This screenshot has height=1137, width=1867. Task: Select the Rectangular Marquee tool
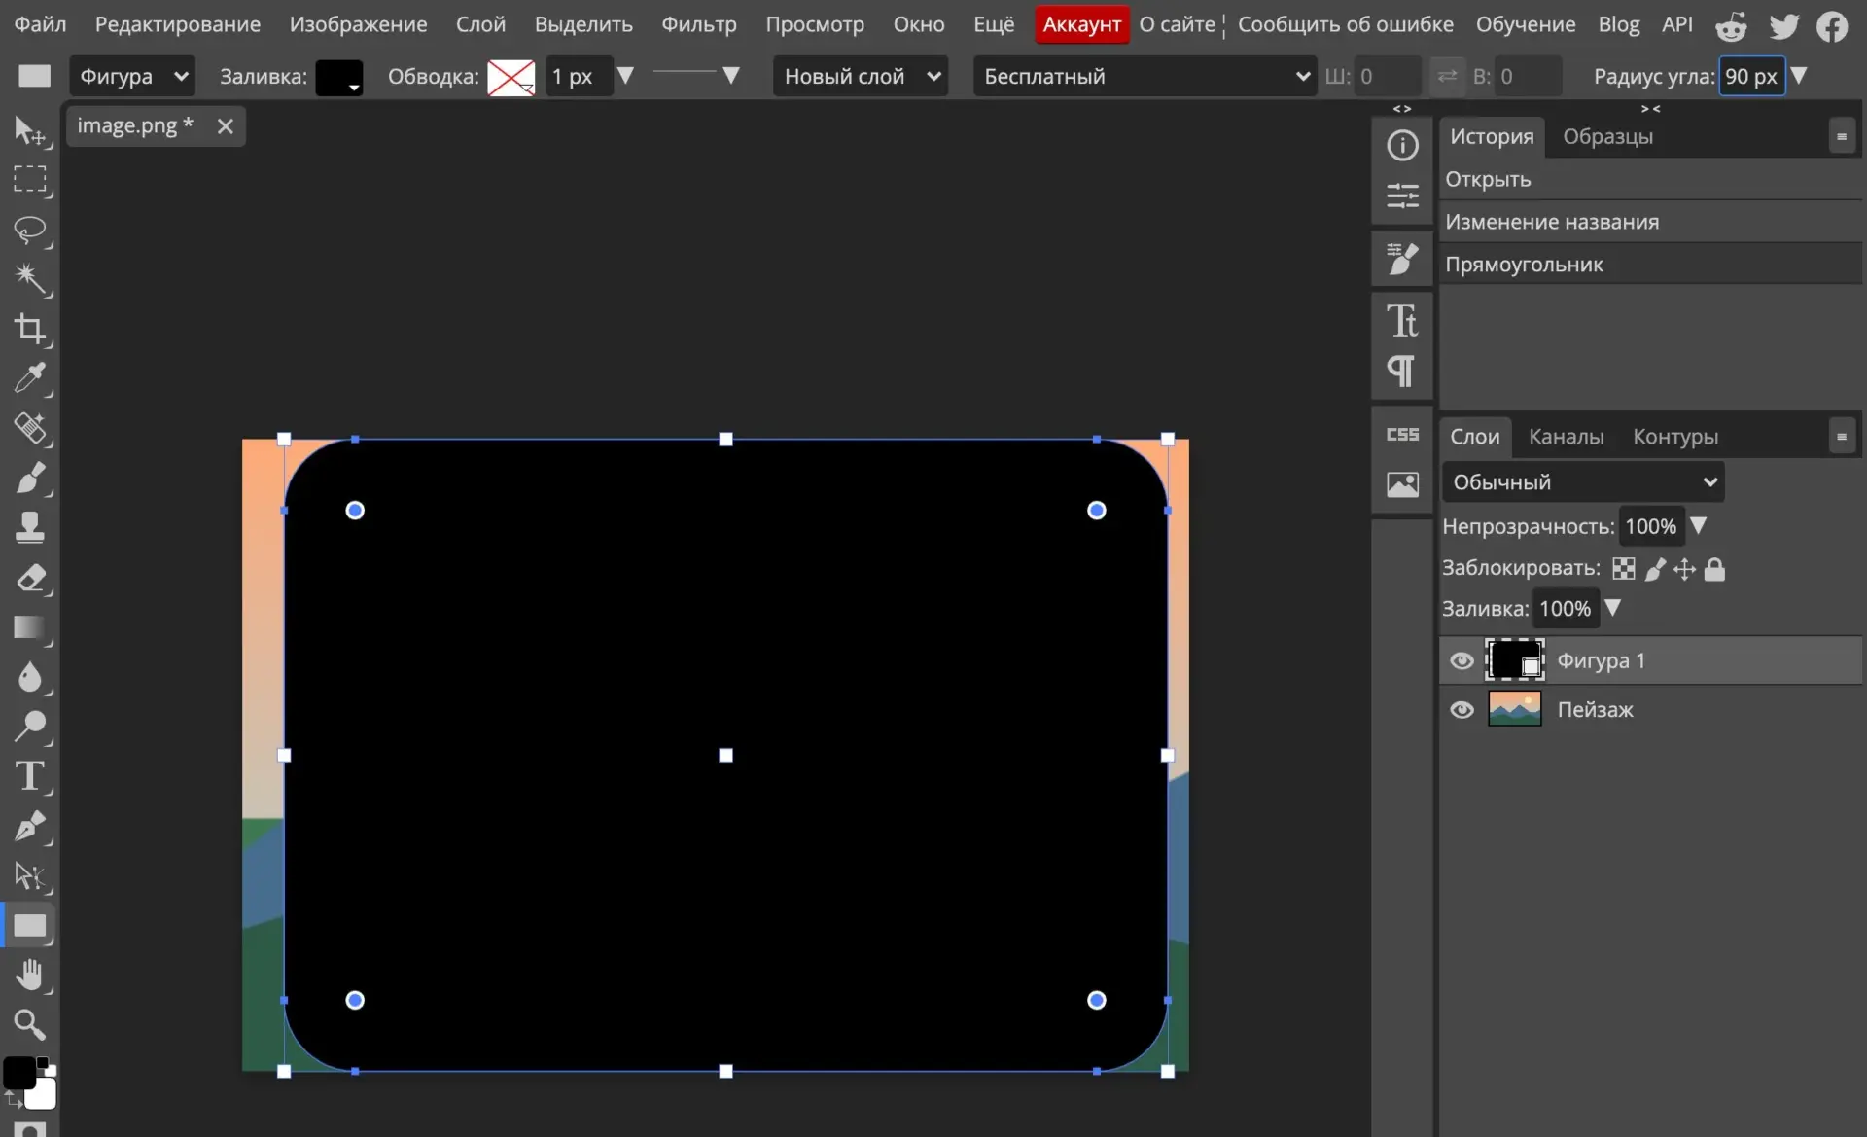pyautogui.click(x=29, y=180)
